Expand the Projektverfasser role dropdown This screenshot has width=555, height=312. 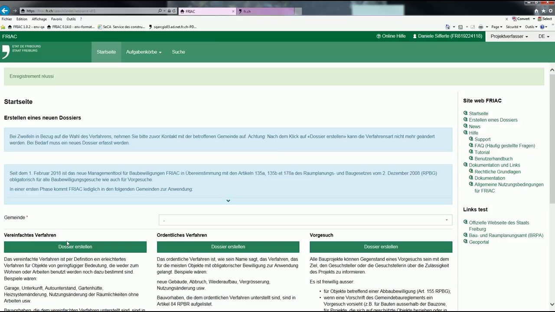point(509,36)
